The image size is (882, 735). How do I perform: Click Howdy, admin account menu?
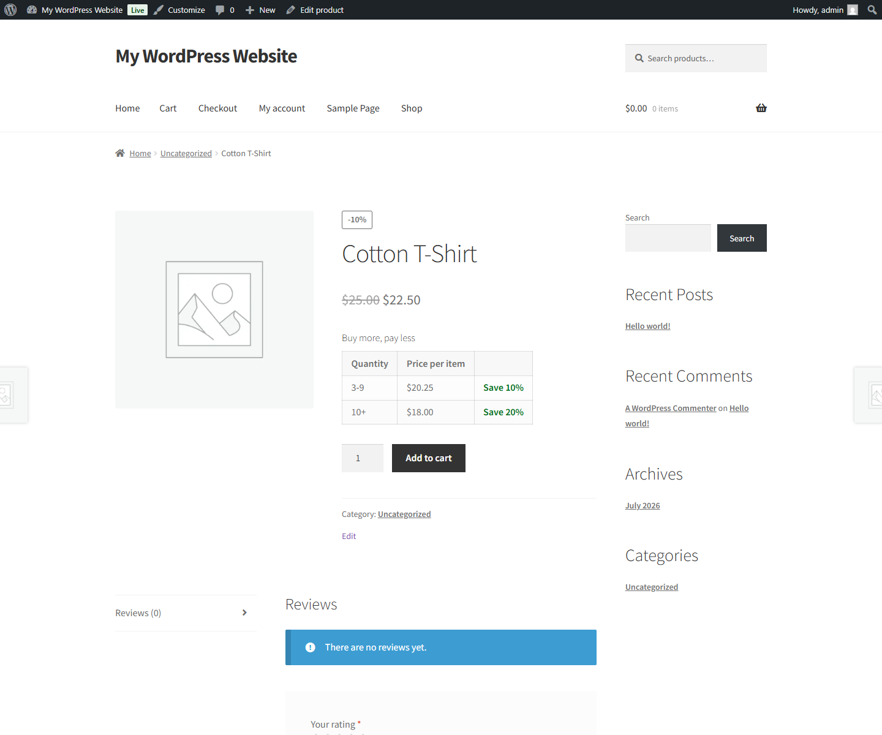(x=818, y=10)
